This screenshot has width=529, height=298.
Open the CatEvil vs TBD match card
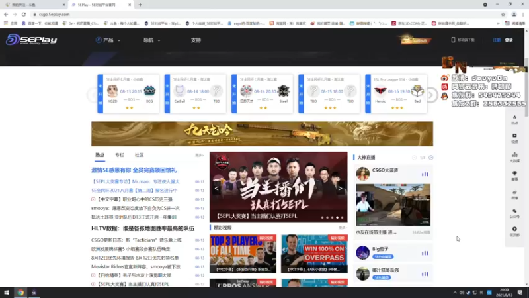click(195, 93)
